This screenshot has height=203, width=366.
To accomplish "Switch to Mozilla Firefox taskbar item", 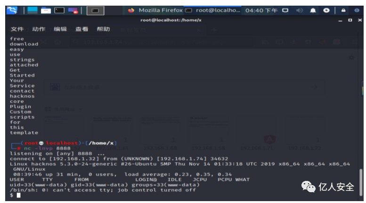I will (x=155, y=10).
